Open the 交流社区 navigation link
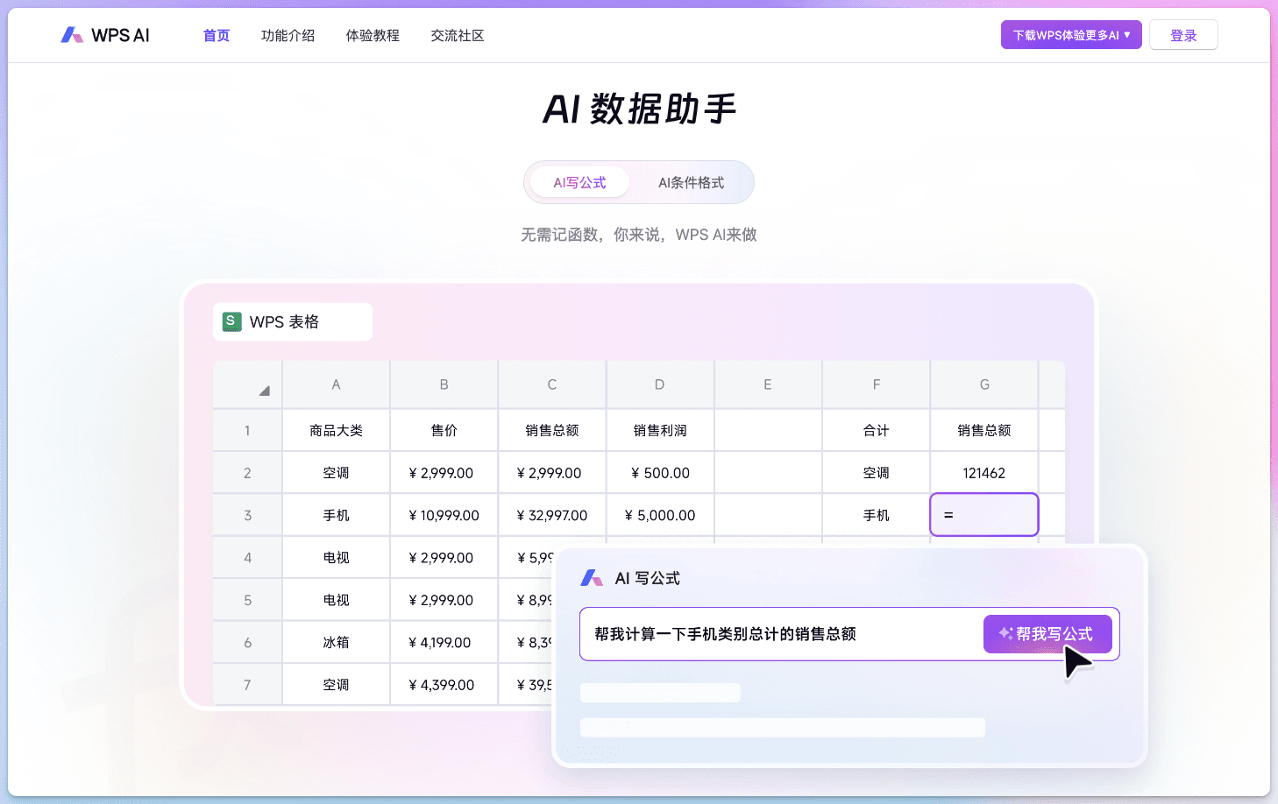Screen dimensions: 1278x804 tap(458, 35)
